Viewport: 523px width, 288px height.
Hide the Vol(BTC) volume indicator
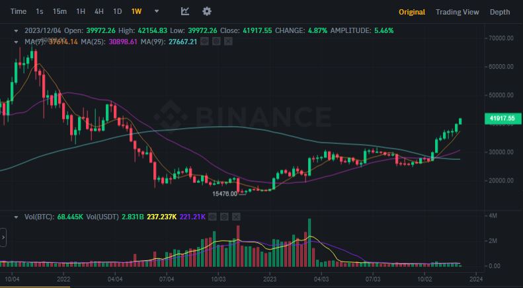(x=213, y=216)
